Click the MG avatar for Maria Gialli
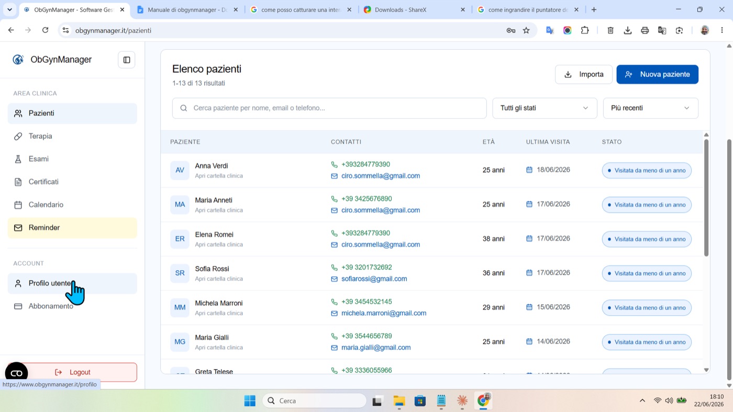This screenshot has height=412, width=733. pyautogui.click(x=180, y=342)
